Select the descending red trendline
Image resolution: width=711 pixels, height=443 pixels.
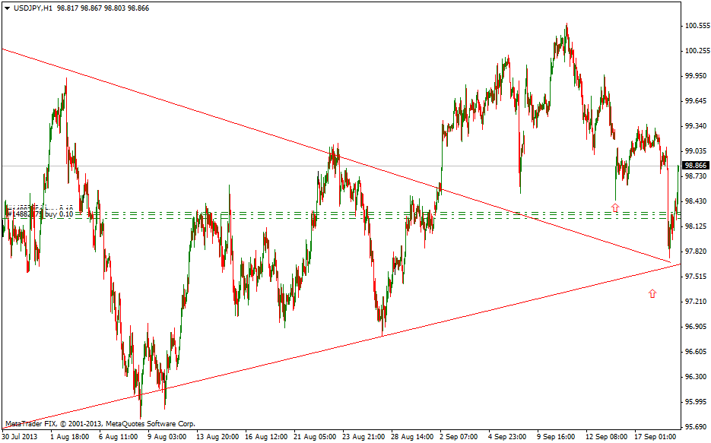tap(228, 122)
